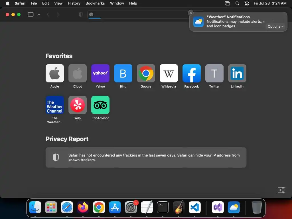The height and width of the screenshot is (219, 292).
Task: Open the Edit menu
Action: [45, 3]
